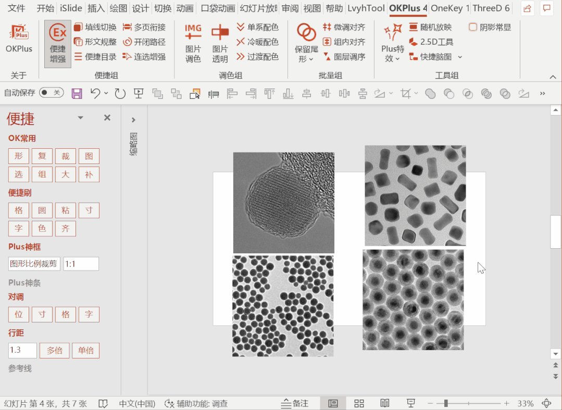The height and width of the screenshot is (410, 562).
Task: Click the Save icon in quick toolbar
Action: pos(77,94)
